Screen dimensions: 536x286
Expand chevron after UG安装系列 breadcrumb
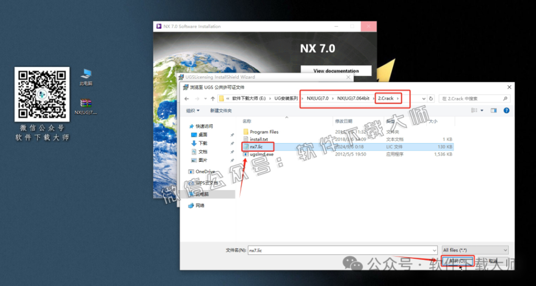click(x=302, y=99)
